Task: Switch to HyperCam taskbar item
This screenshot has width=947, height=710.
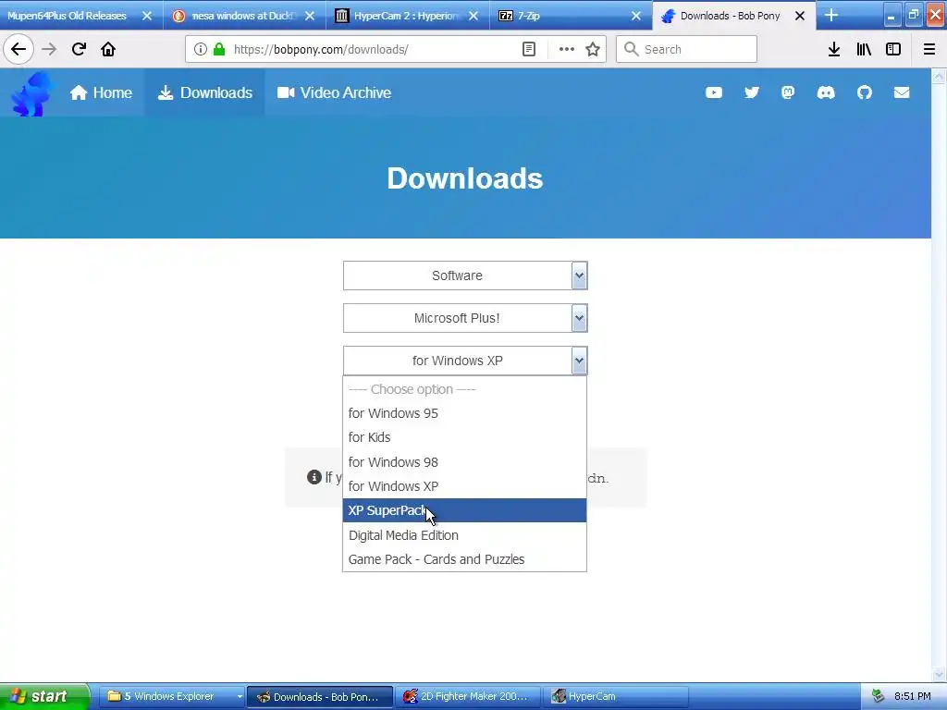Action: pos(615,696)
